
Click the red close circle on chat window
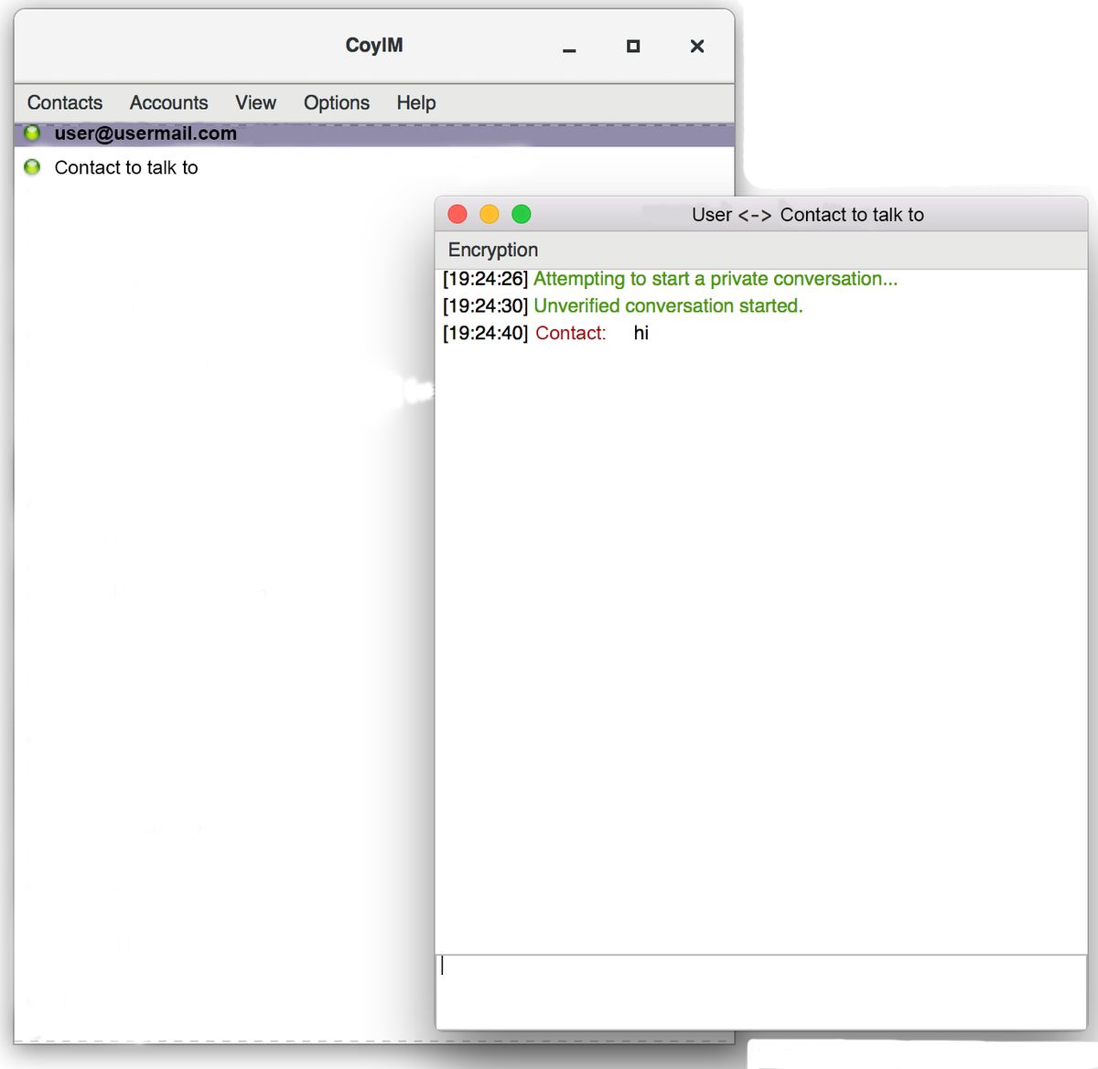pyautogui.click(x=457, y=214)
